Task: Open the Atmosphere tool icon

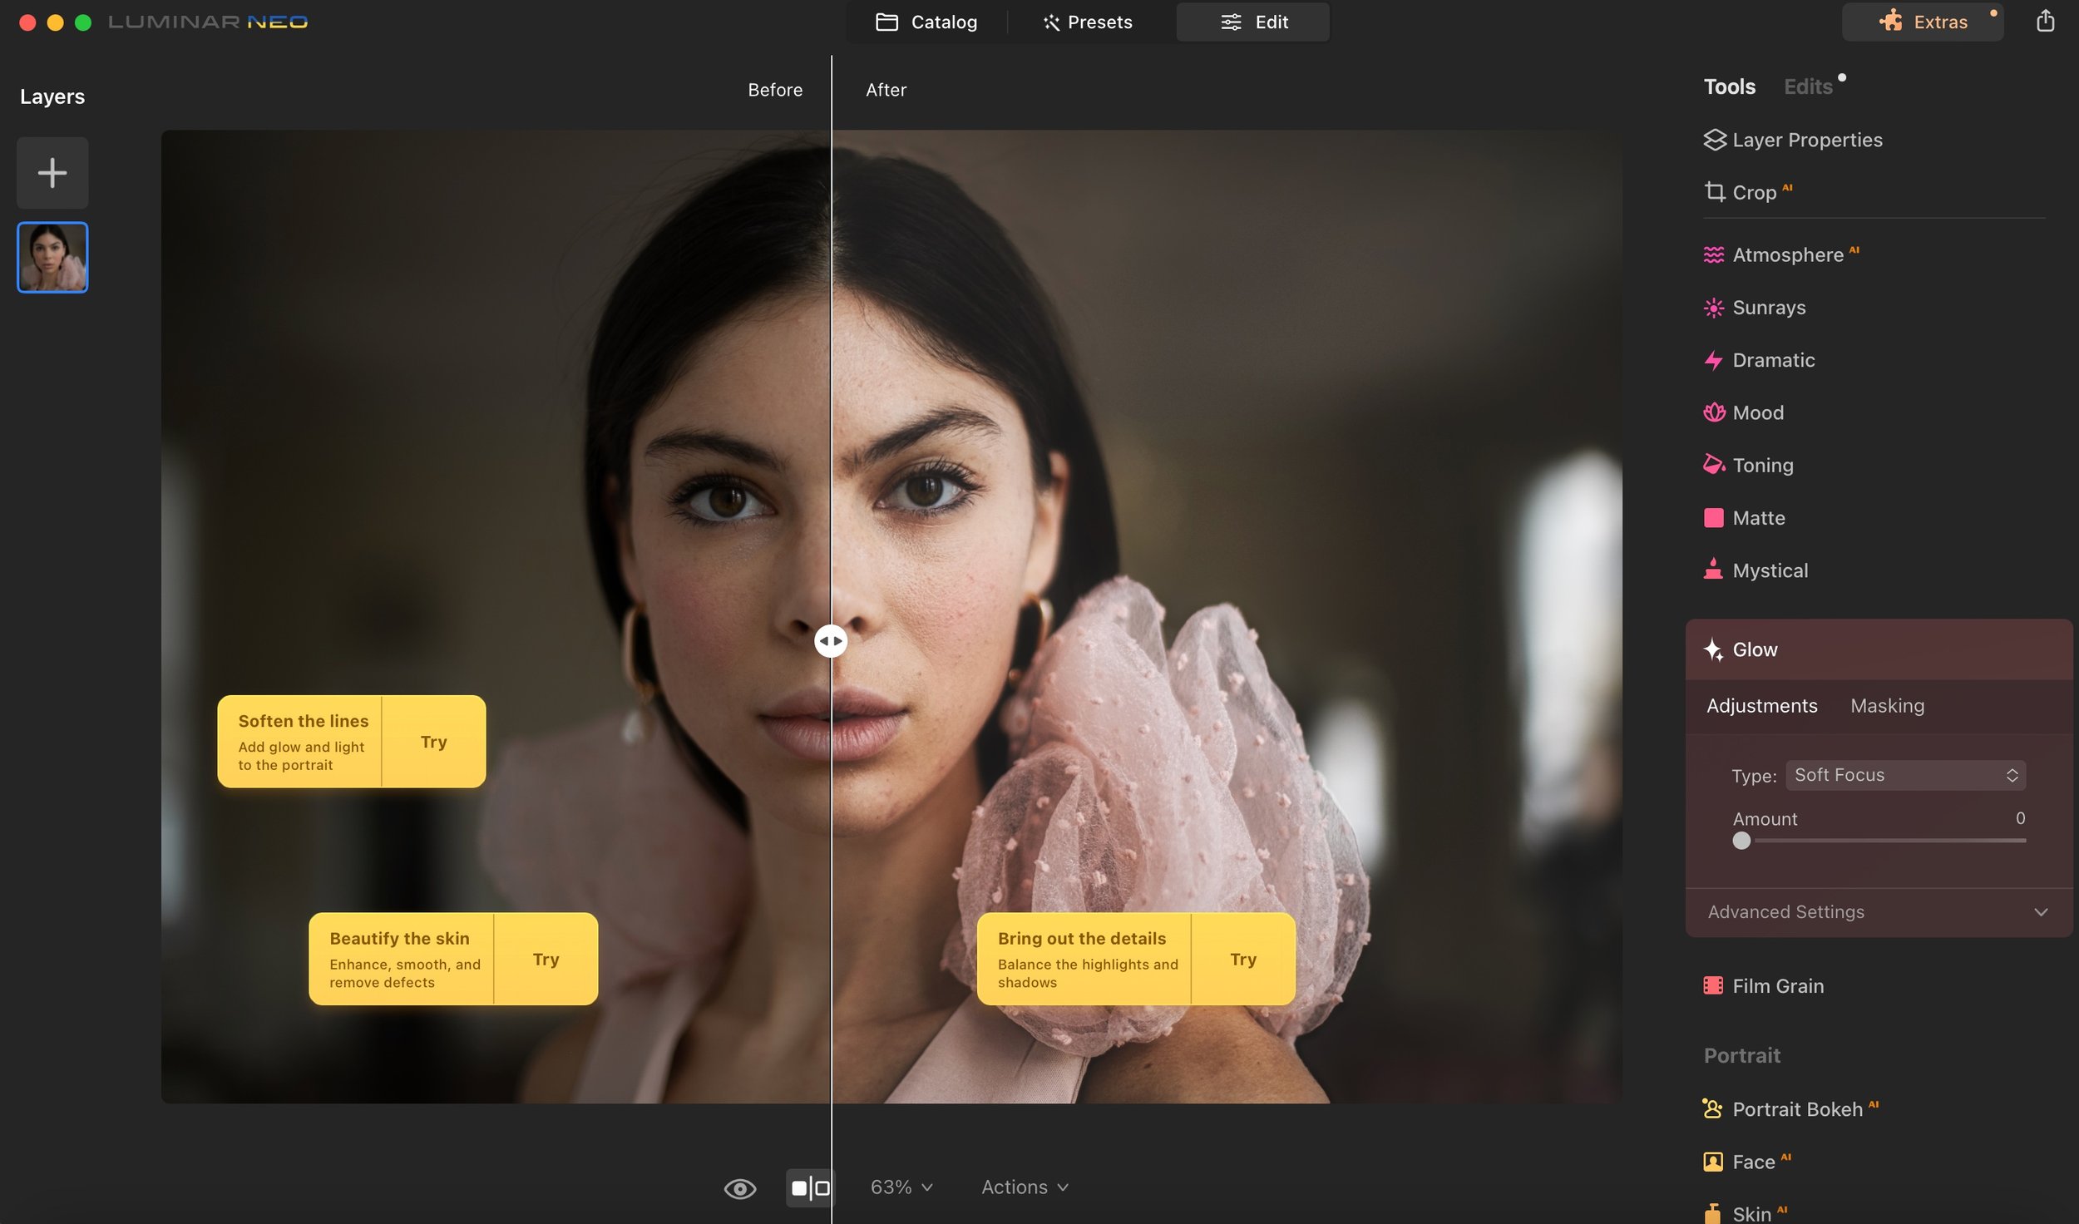Action: pos(1713,254)
